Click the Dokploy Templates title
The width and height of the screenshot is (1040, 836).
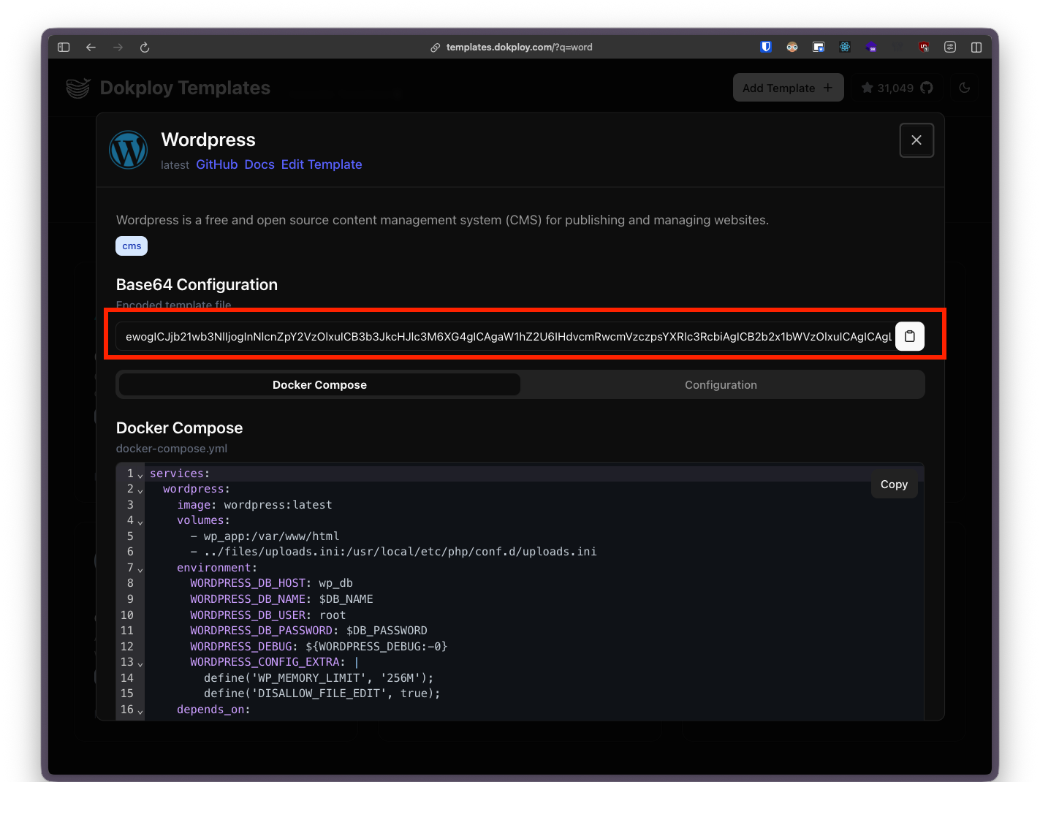point(185,88)
